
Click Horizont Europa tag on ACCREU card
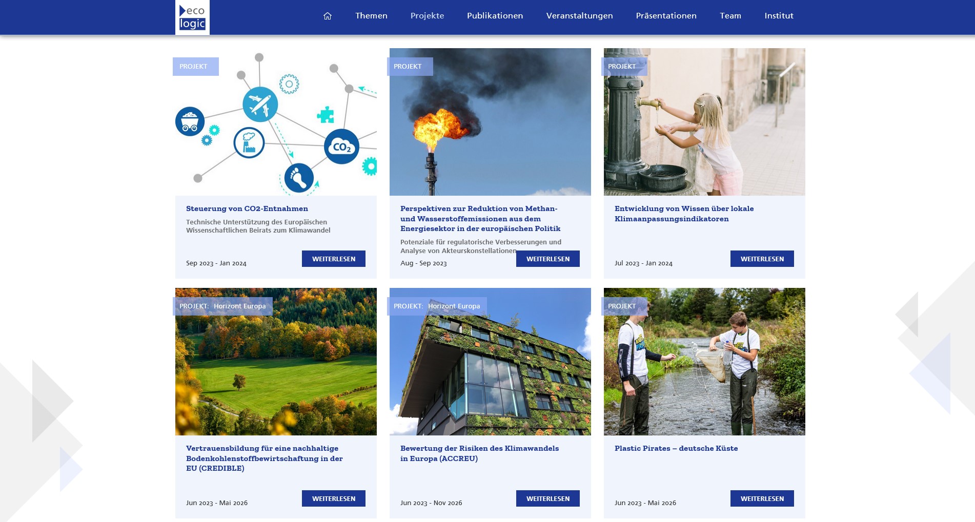click(454, 306)
